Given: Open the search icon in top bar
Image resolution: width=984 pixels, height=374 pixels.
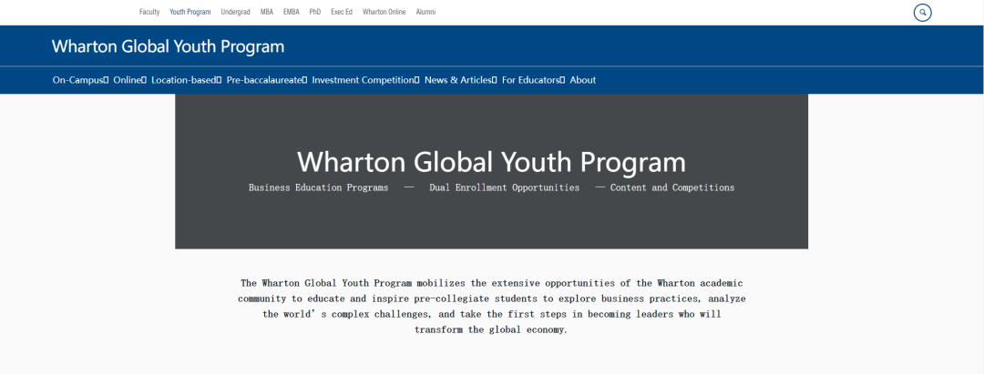Looking at the screenshot, I should tap(922, 12).
